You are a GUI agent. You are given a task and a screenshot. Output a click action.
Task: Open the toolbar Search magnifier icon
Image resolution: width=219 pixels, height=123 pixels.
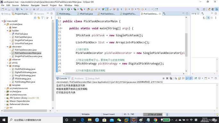(198, 9)
